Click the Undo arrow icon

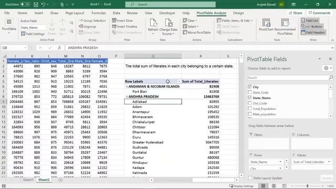coord(43,4)
